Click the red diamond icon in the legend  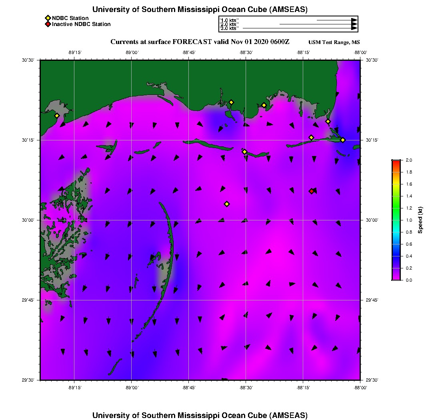coord(48,24)
